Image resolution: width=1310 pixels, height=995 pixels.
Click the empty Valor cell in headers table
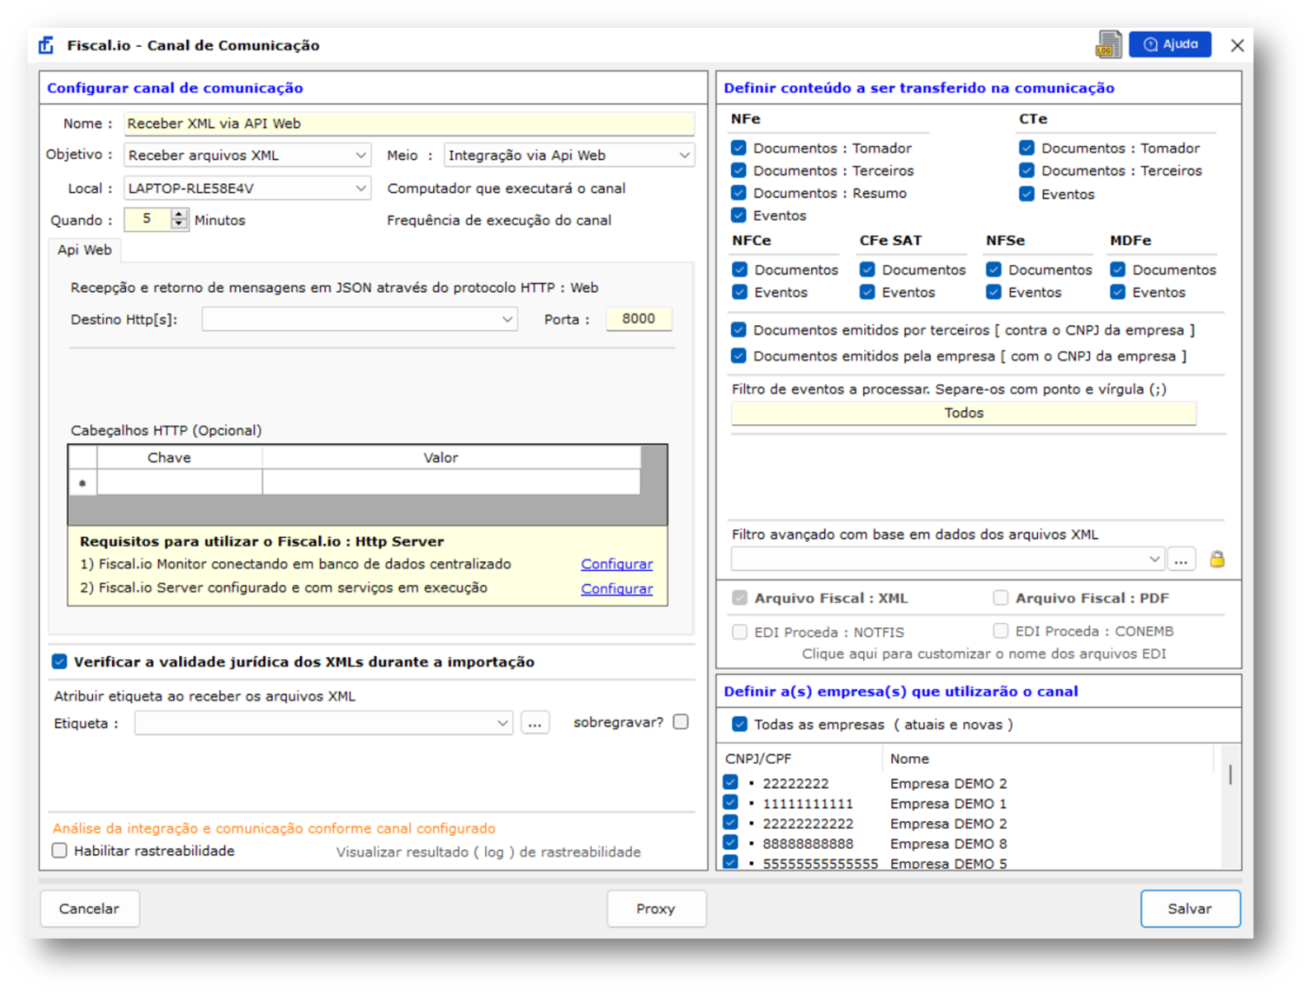coord(451,482)
